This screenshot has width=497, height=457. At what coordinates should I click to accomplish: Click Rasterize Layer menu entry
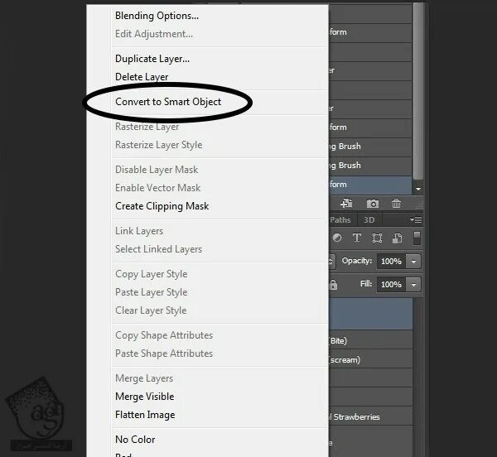[x=147, y=127]
